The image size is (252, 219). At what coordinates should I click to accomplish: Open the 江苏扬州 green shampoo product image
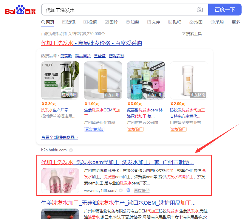(x=60, y=80)
